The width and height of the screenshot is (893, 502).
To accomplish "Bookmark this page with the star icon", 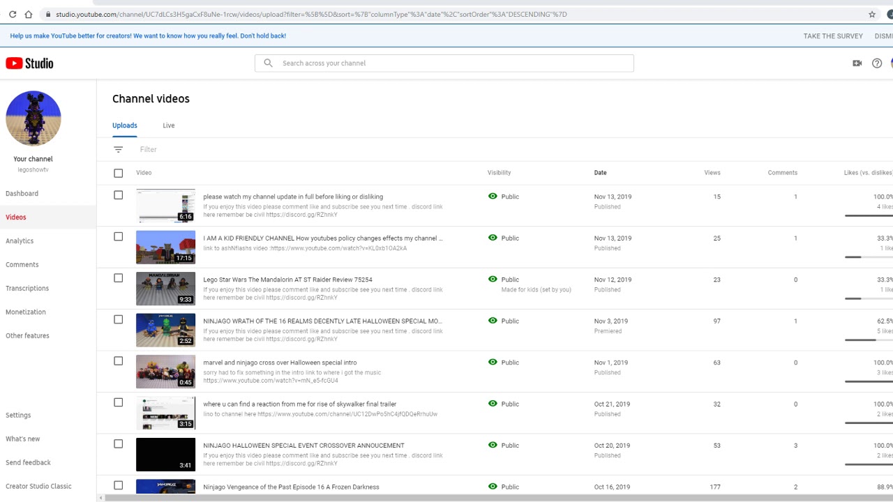I will [872, 14].
